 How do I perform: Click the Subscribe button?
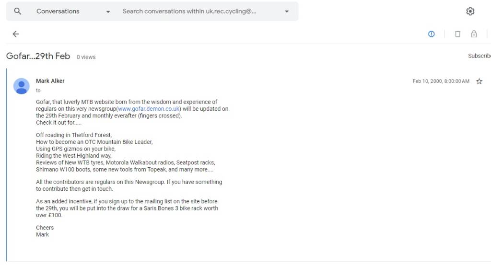click(479, 56)
